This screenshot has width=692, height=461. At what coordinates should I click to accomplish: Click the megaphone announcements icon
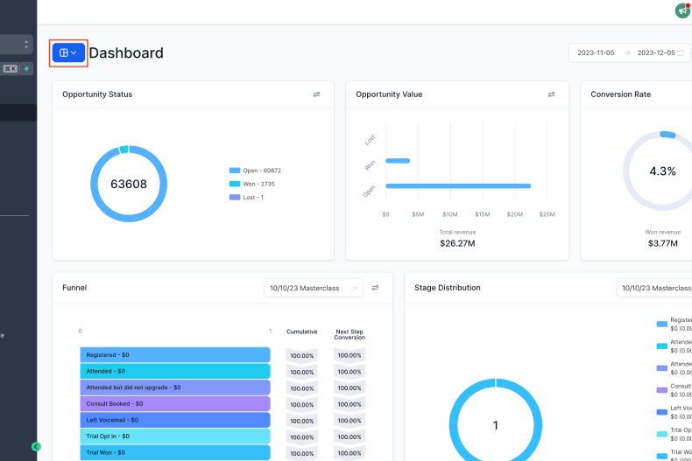pyautogui.click(x=682, y=10)
